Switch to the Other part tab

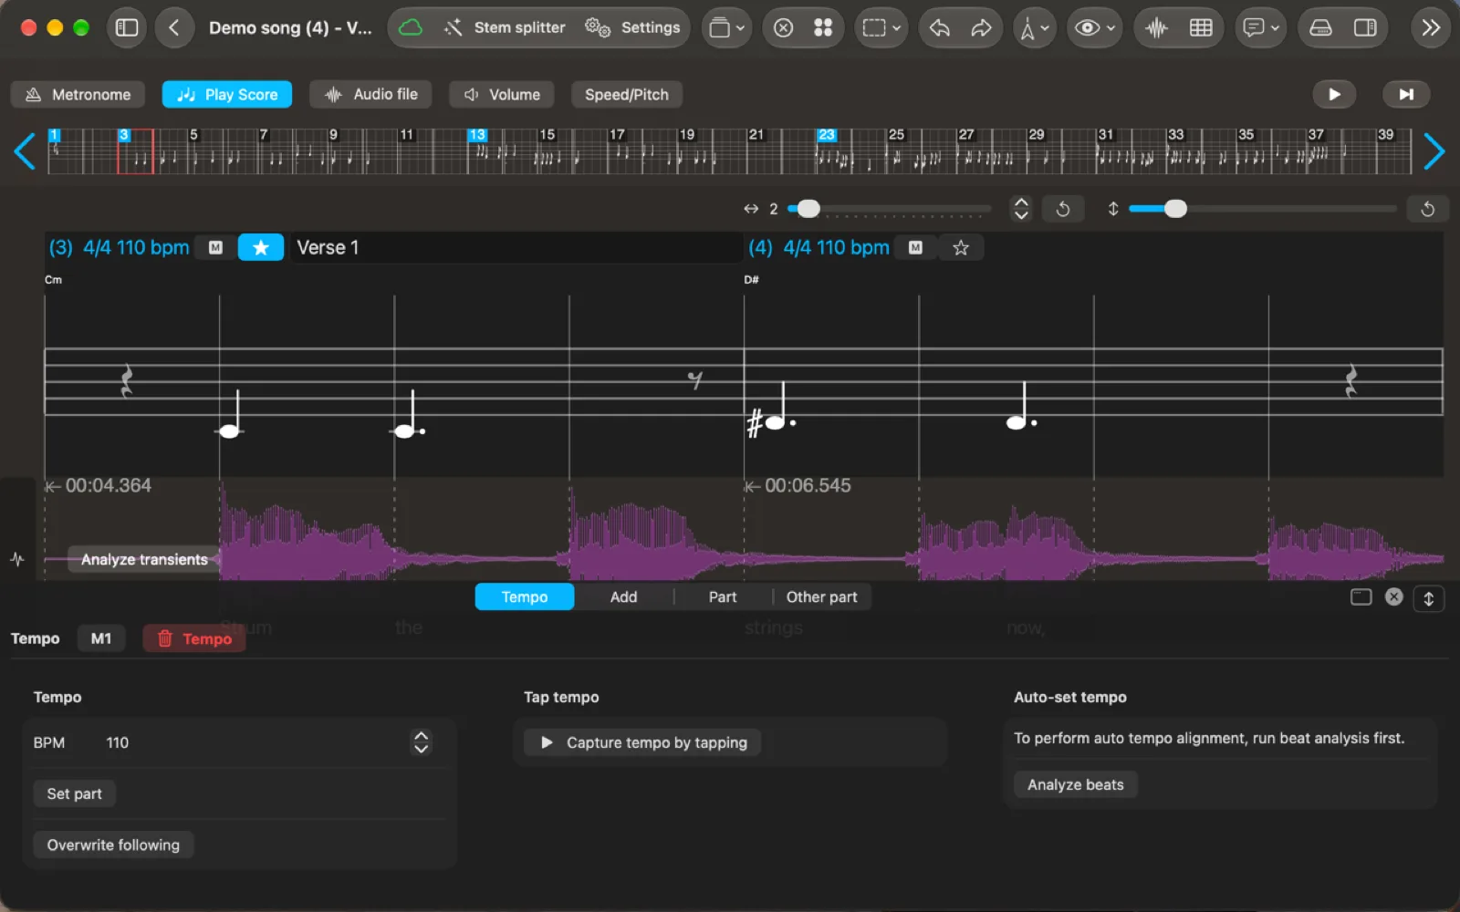[x=822, y=597]
